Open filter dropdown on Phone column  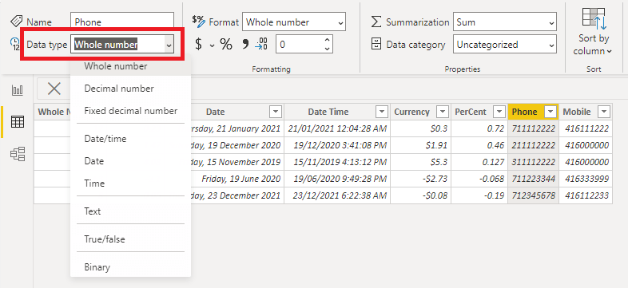551,112
